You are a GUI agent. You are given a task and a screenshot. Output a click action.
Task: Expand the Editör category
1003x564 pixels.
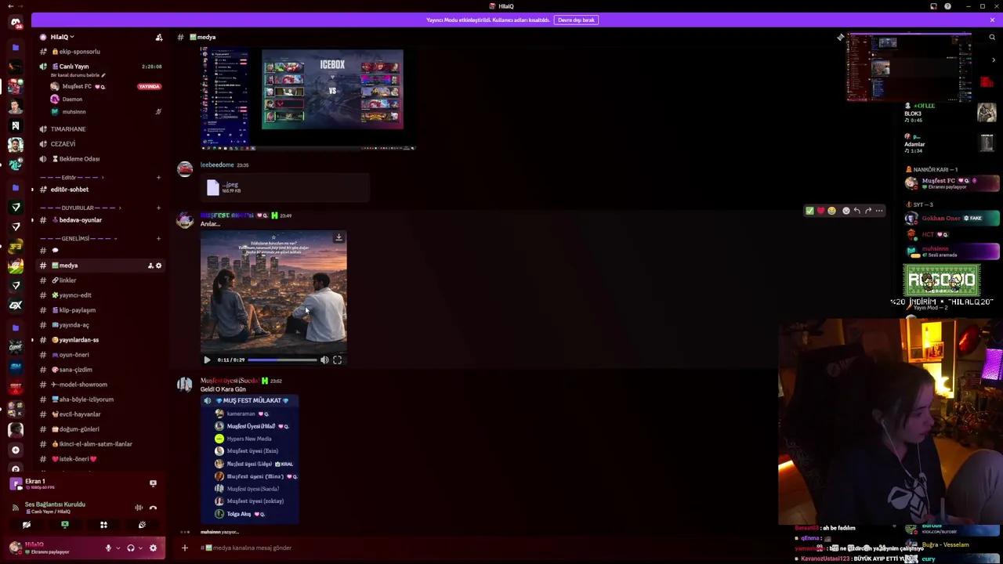(68, 177)
